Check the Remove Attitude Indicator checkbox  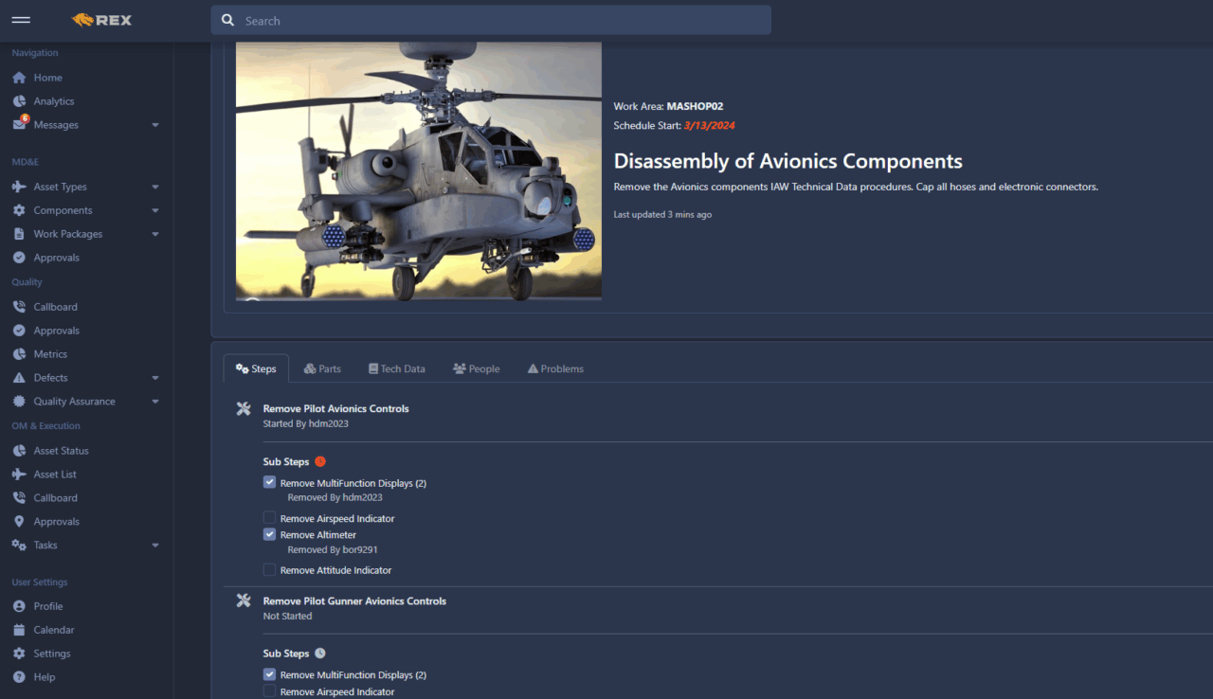[270, 570]
